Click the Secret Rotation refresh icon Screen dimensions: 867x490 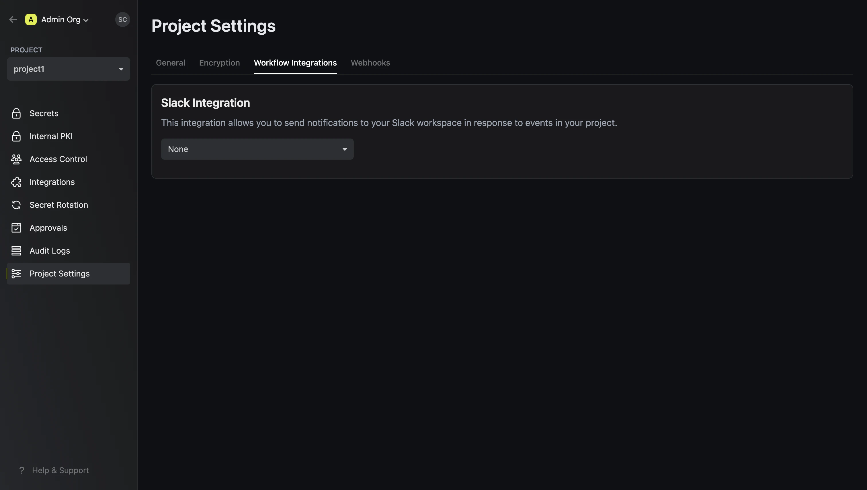tap(16, 205)
